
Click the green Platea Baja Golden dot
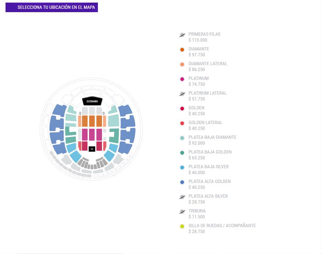pos(182,153)
